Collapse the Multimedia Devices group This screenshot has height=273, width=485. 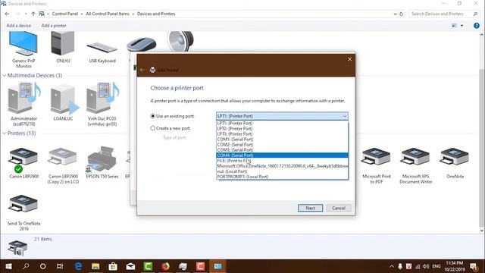(x=5, y=76)
